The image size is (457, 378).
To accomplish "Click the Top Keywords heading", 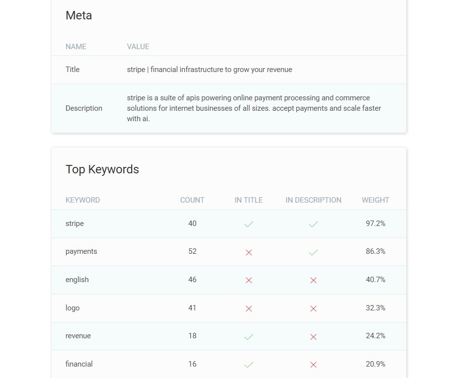I will tap(102, 169).
